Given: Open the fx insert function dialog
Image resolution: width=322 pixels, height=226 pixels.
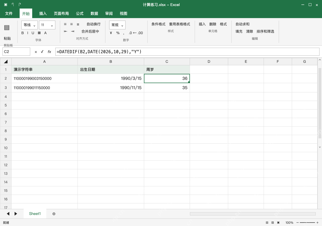Looking at the screenshot, I should point(49,52).
